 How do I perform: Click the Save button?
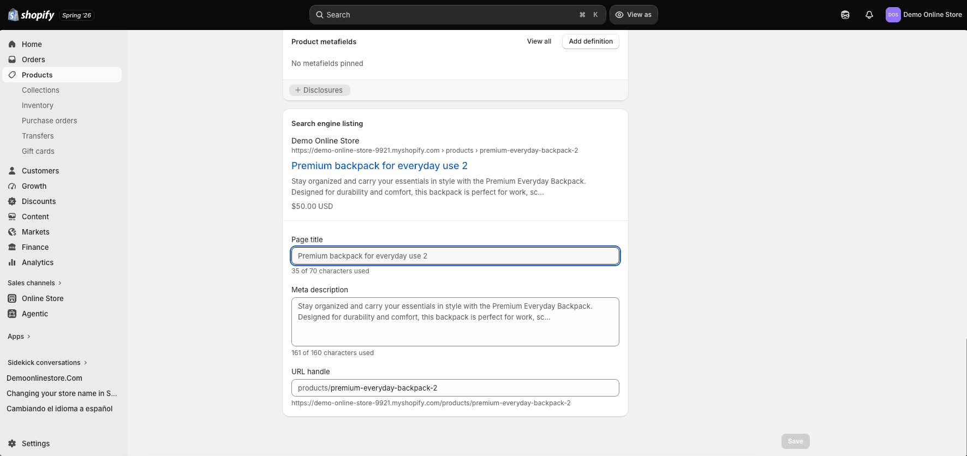point(795,441)
